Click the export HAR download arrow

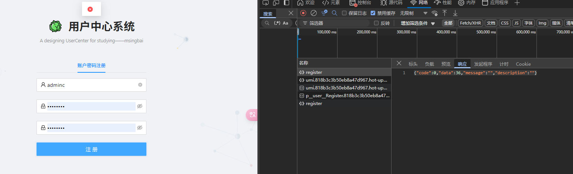point(455,13)
